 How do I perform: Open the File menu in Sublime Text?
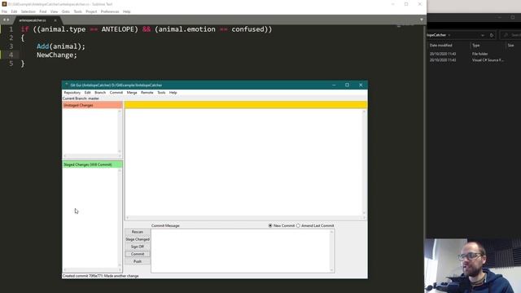pos(4,11)
